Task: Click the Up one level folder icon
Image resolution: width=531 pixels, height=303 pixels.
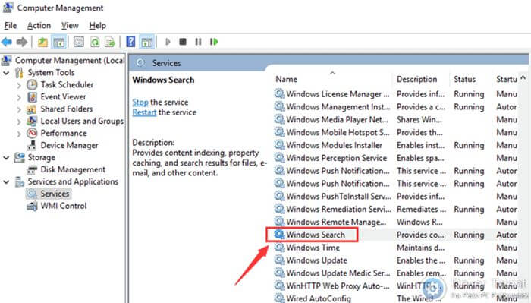Action: (x=42, y=42)
